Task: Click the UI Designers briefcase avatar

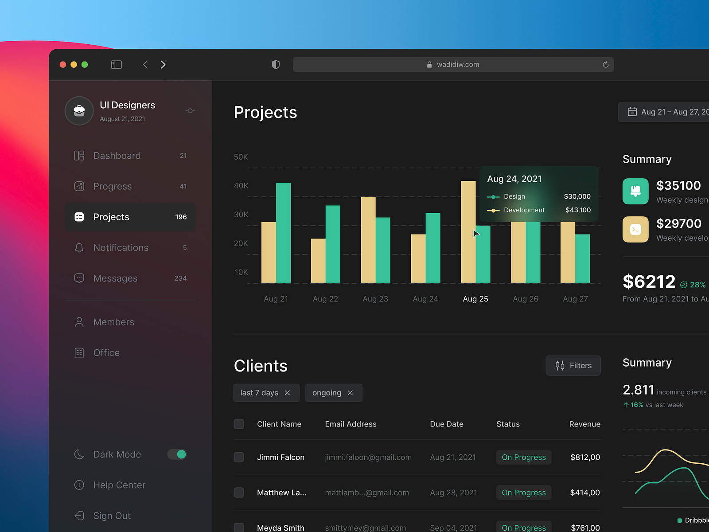Action: click(x=79, y=111)
